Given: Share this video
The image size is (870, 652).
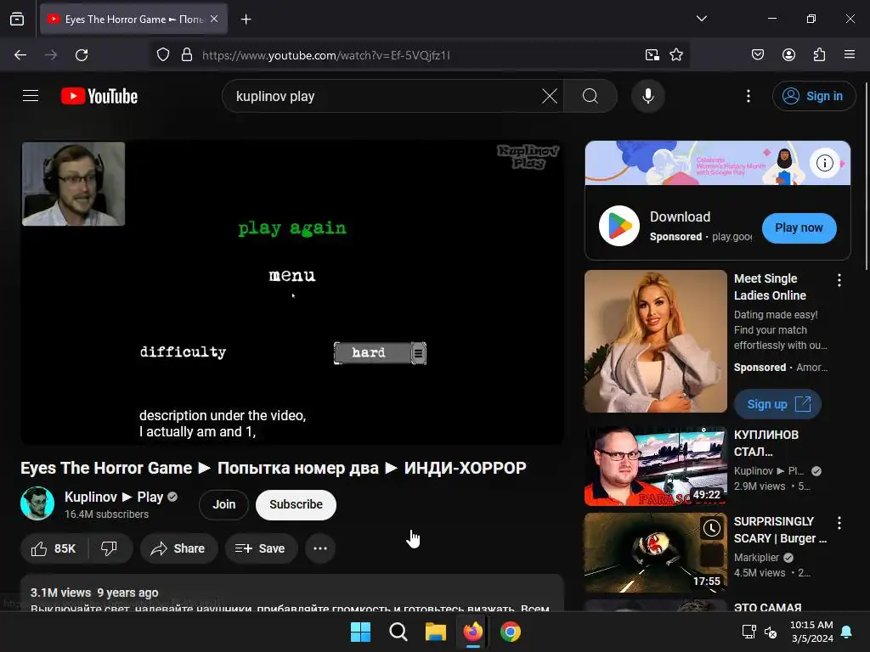Looking at the screenshot, I should 178,548.
